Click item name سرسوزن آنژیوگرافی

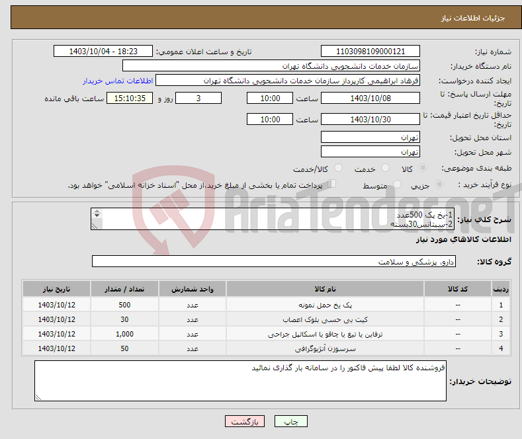tap(326, 349)
